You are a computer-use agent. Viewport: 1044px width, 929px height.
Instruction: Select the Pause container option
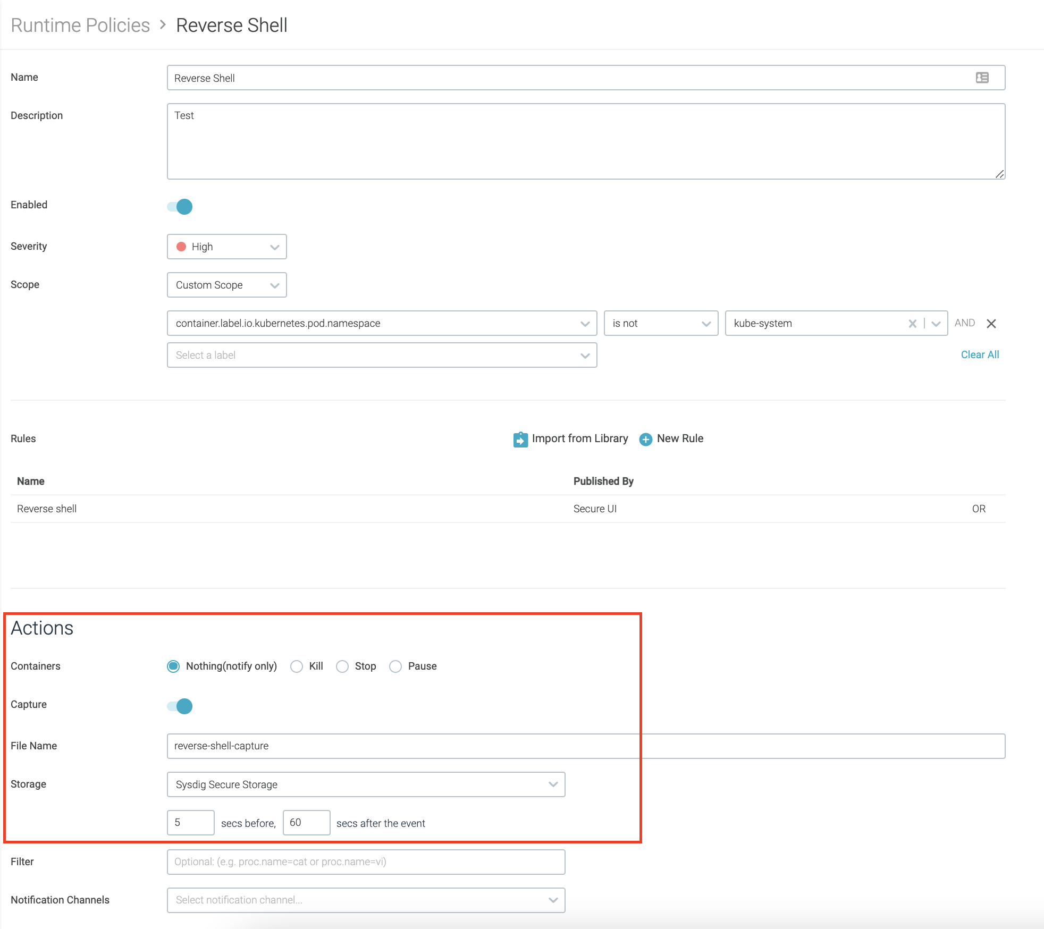(x=395, y=666)
